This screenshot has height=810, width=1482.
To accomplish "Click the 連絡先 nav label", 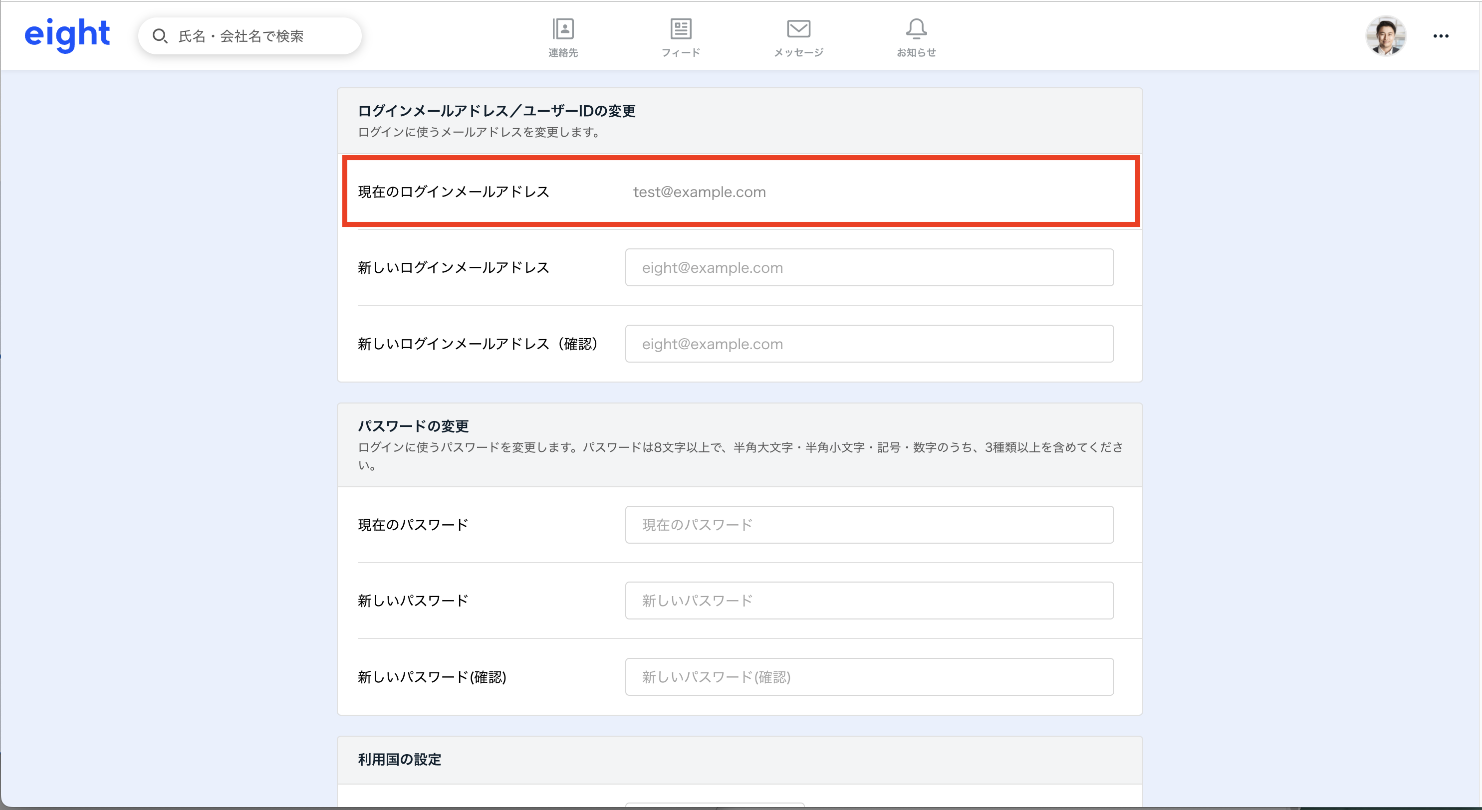I will [563, 53].
